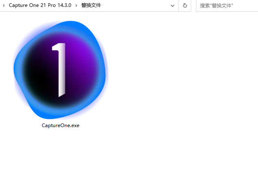The width and height of the screenshot is (258, 186).
Task: Navigate to Capture One 21 Pro 14.3.0 folder
Action: coord(40,5)
